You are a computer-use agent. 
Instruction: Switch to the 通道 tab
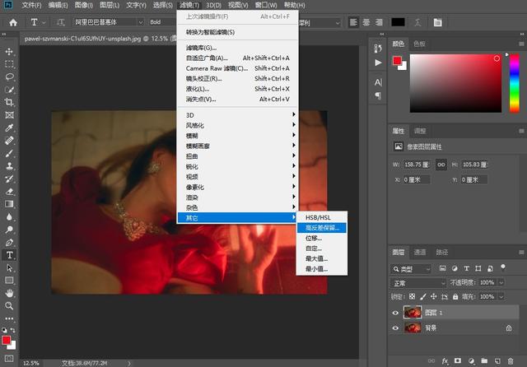420,252
